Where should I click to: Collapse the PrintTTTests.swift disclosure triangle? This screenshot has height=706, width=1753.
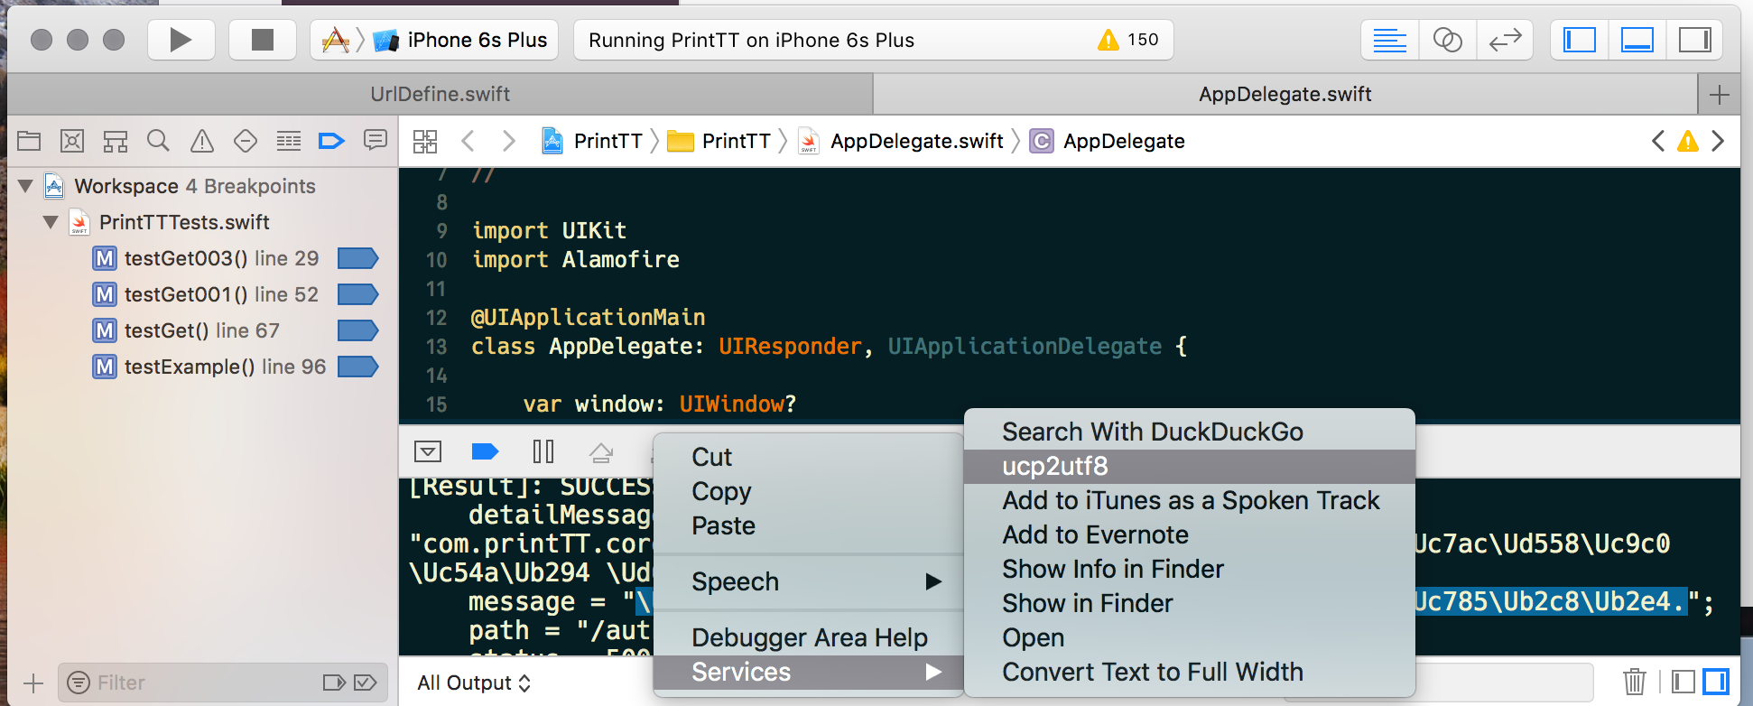(x=51, y=223)
